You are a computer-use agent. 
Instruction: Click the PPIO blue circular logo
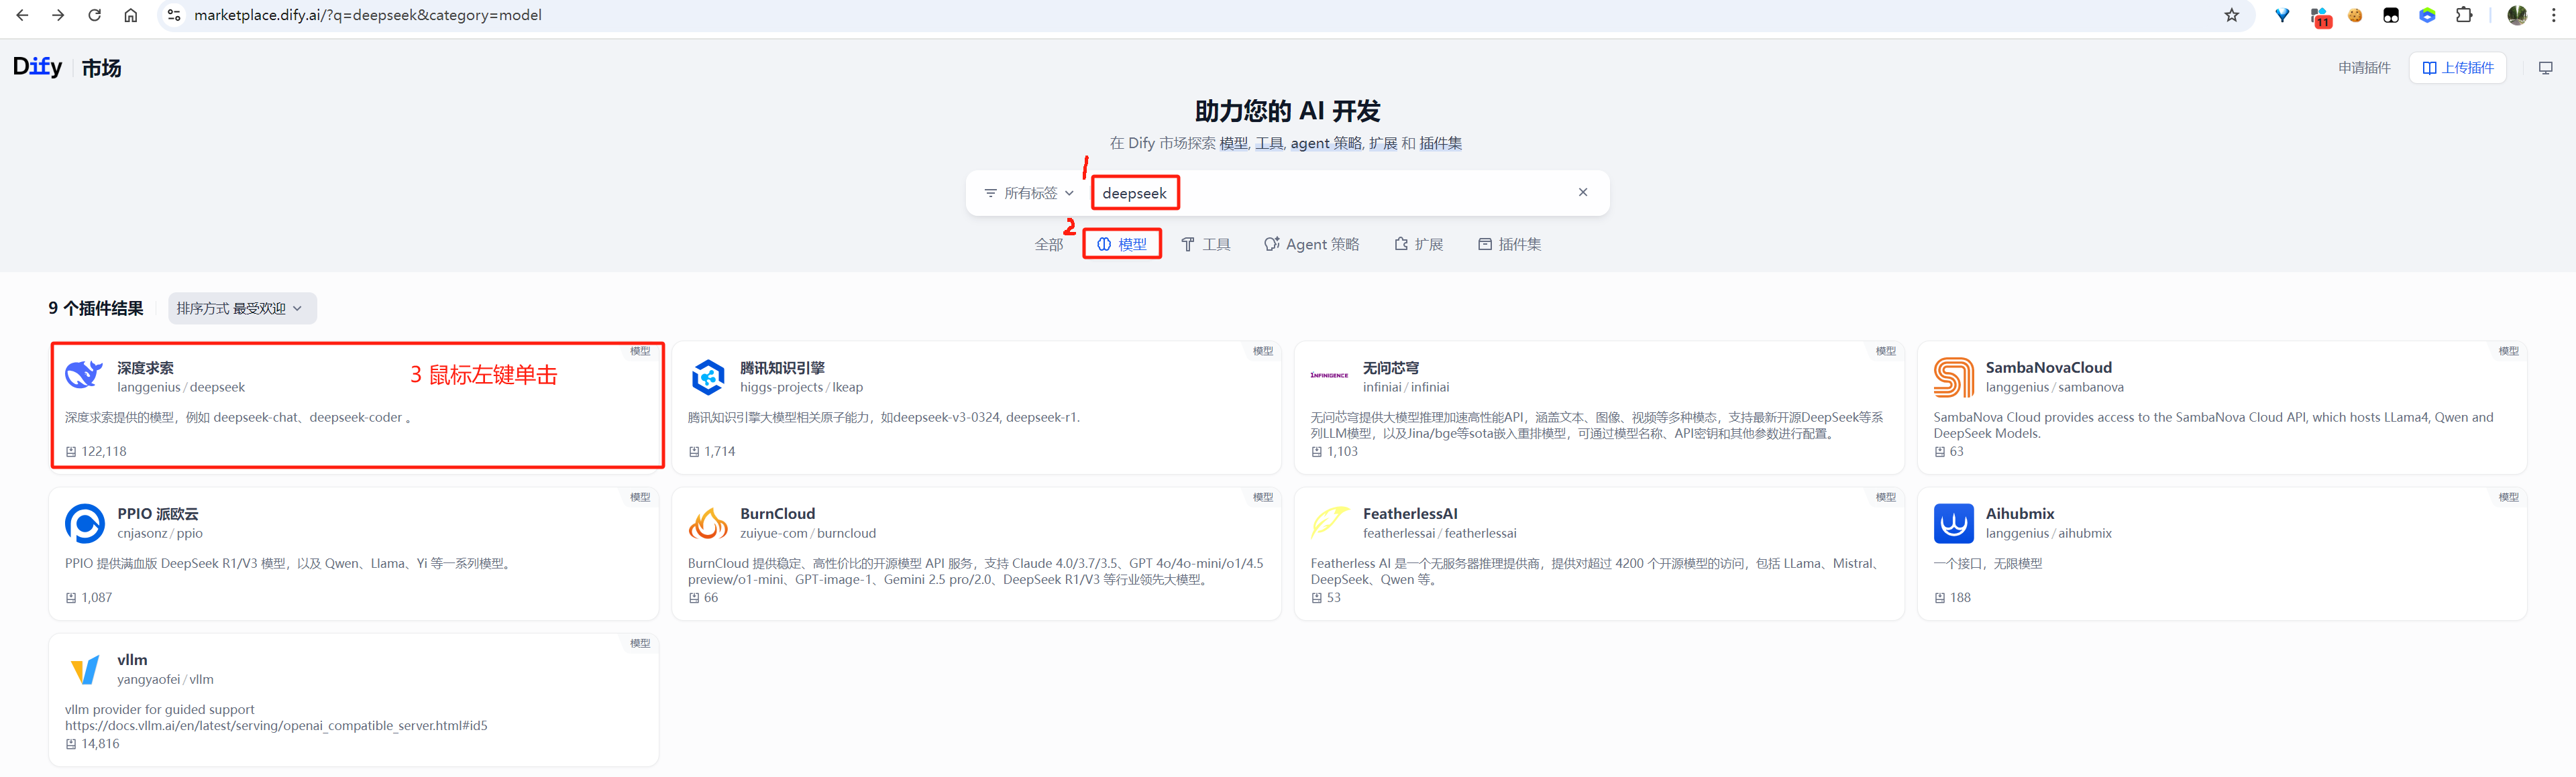coord(84,523)
